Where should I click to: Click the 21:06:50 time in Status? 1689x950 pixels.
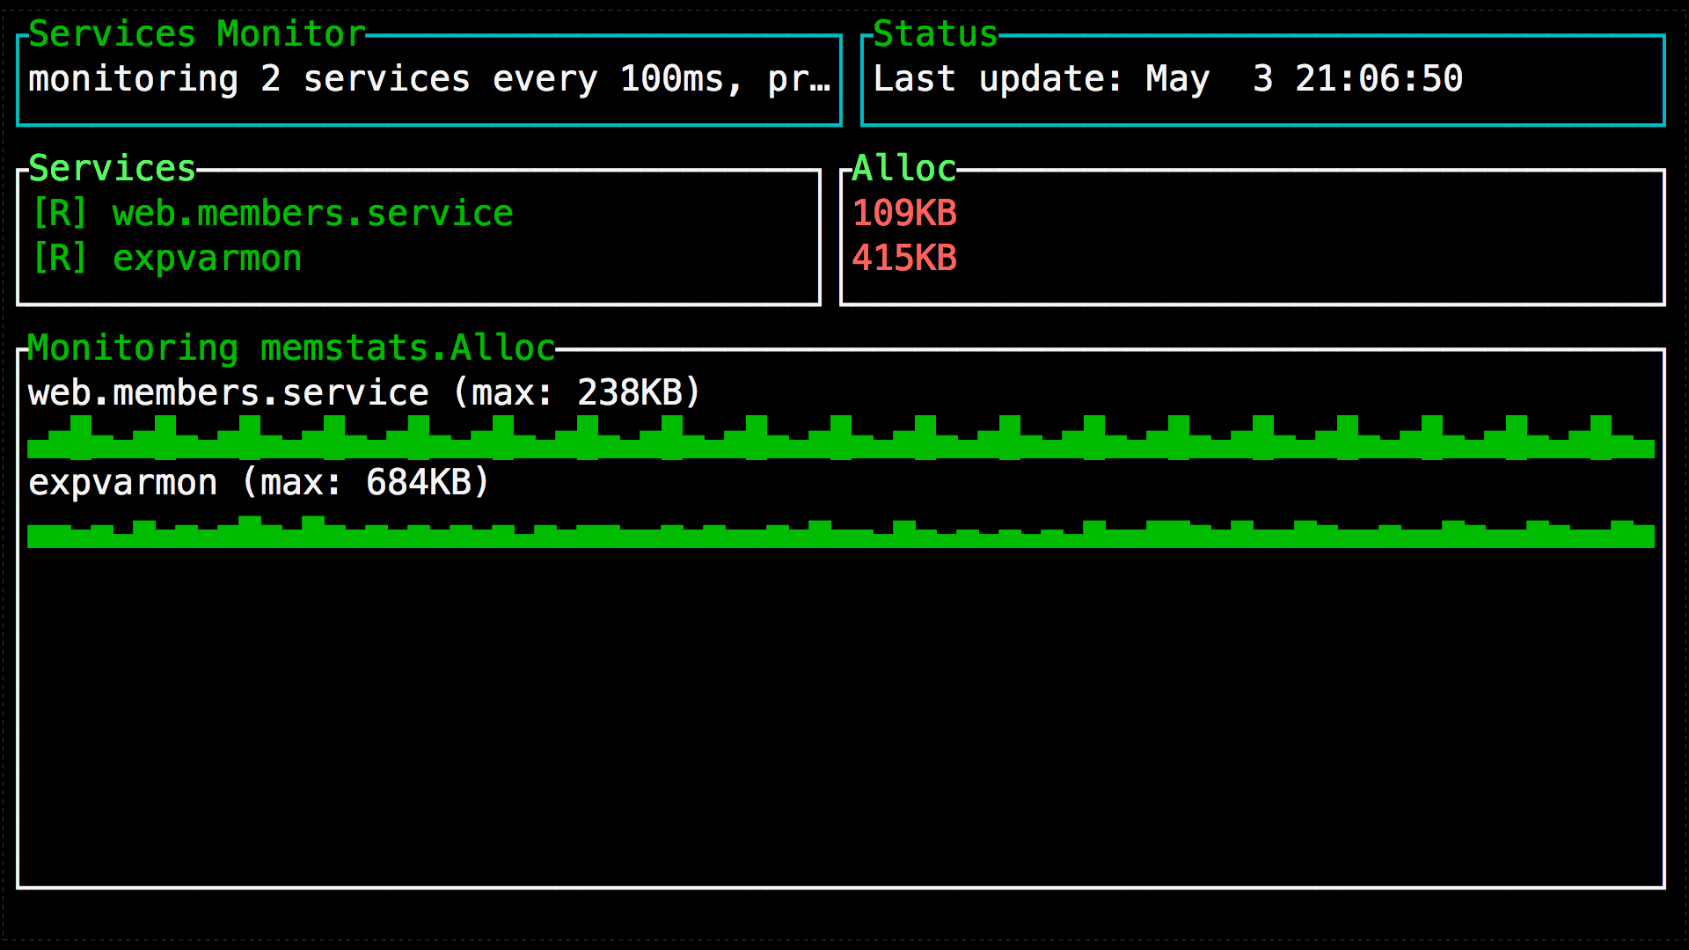point(1378,79)
